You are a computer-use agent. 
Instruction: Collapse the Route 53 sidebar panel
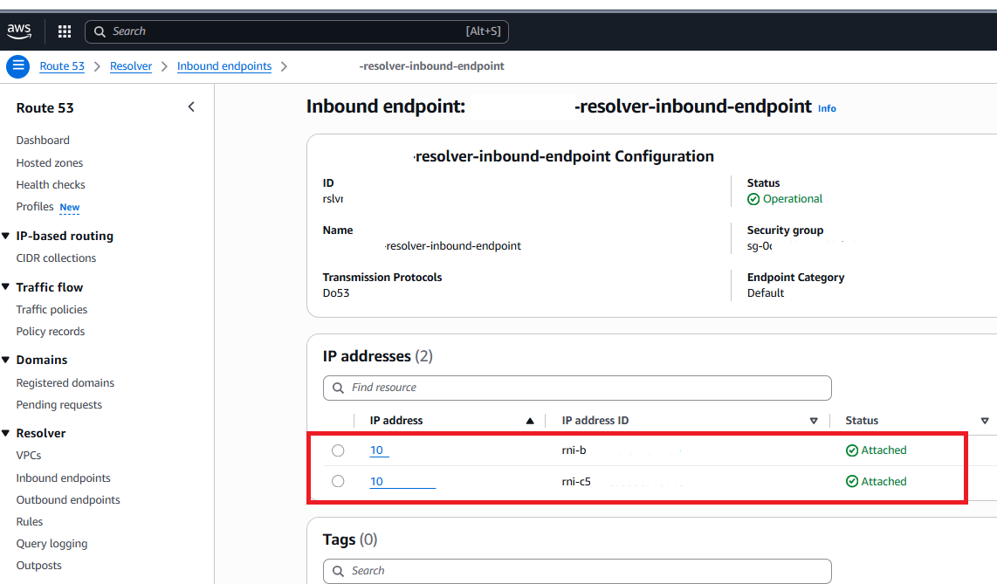(x=191, y=107)
